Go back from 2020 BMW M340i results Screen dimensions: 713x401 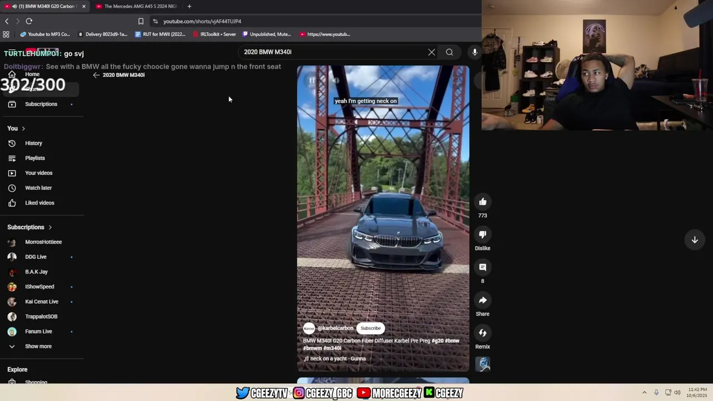pyautogui.click(x=96, y=75)
